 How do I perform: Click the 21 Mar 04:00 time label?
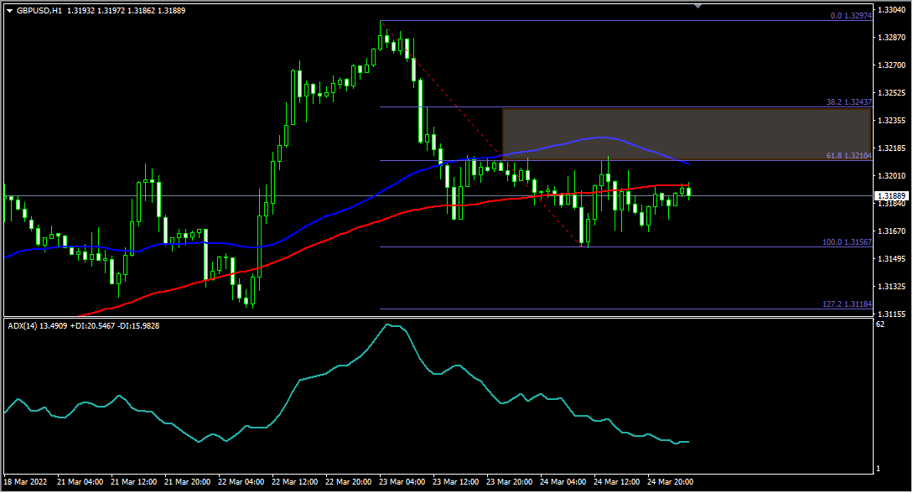point(80,482)
